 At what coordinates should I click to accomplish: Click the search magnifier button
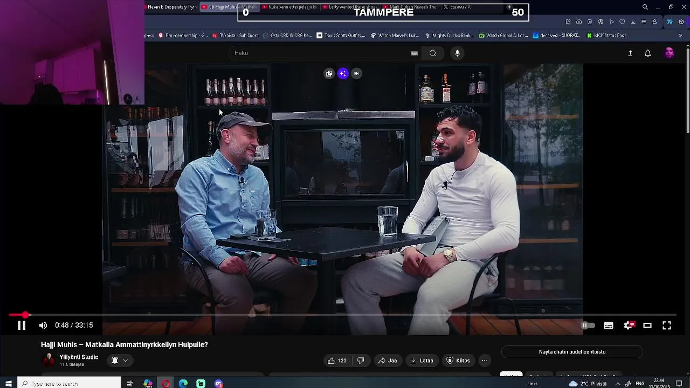[x=433, y=53]
